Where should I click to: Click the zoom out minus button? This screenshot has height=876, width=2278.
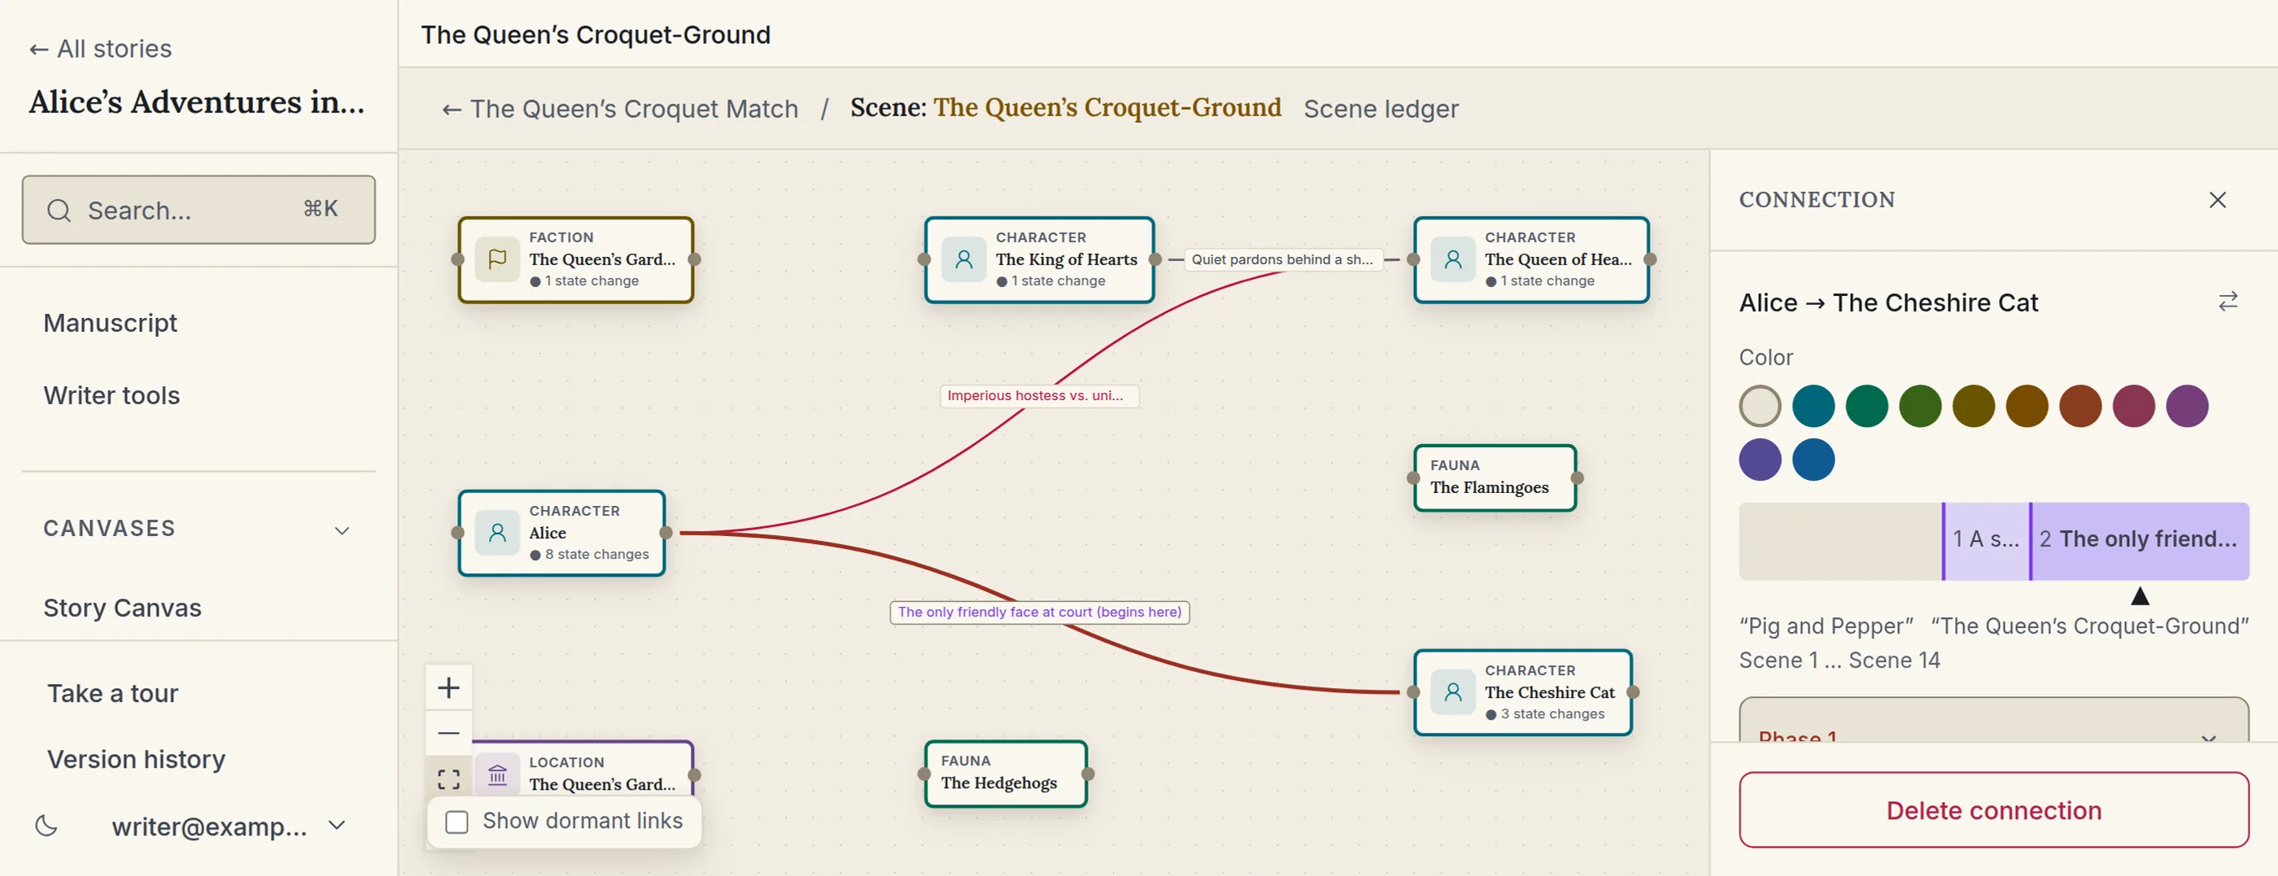448,733
